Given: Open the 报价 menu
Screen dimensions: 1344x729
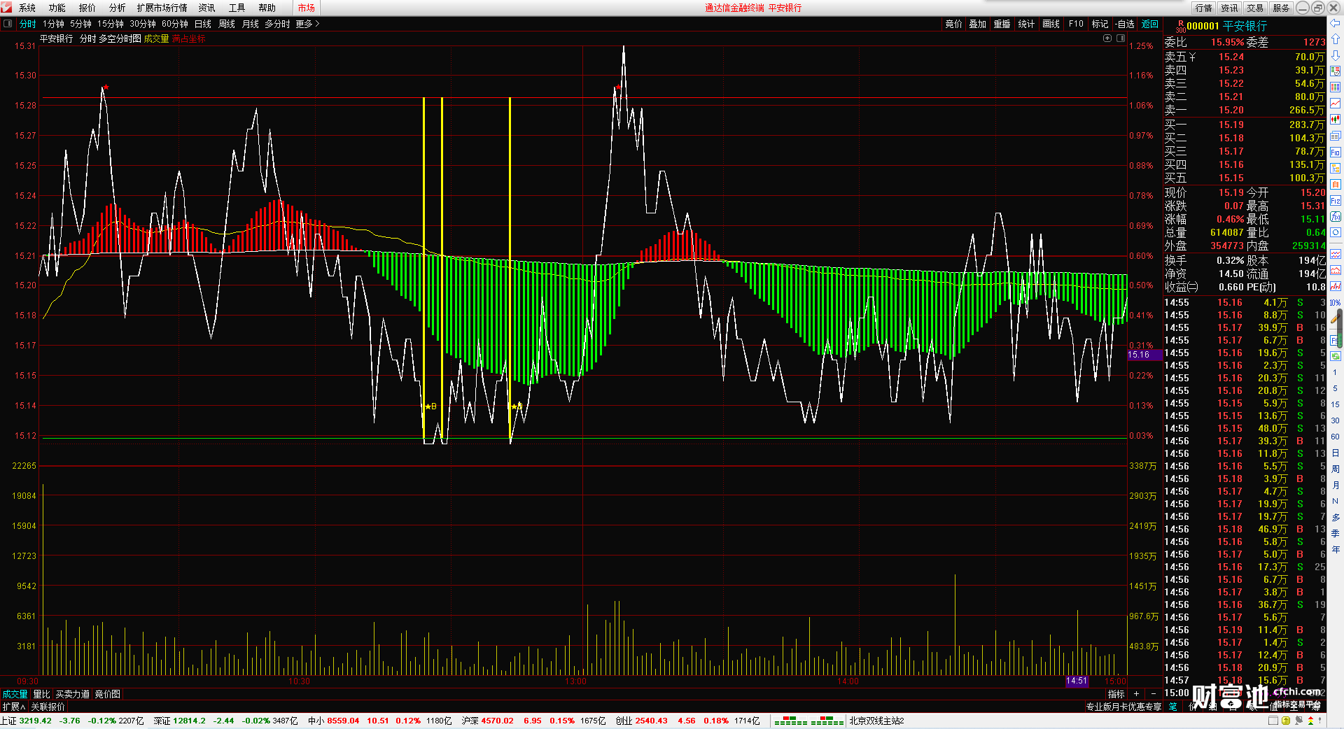Looking at the screenshot, I should click(x=87, y=8).
